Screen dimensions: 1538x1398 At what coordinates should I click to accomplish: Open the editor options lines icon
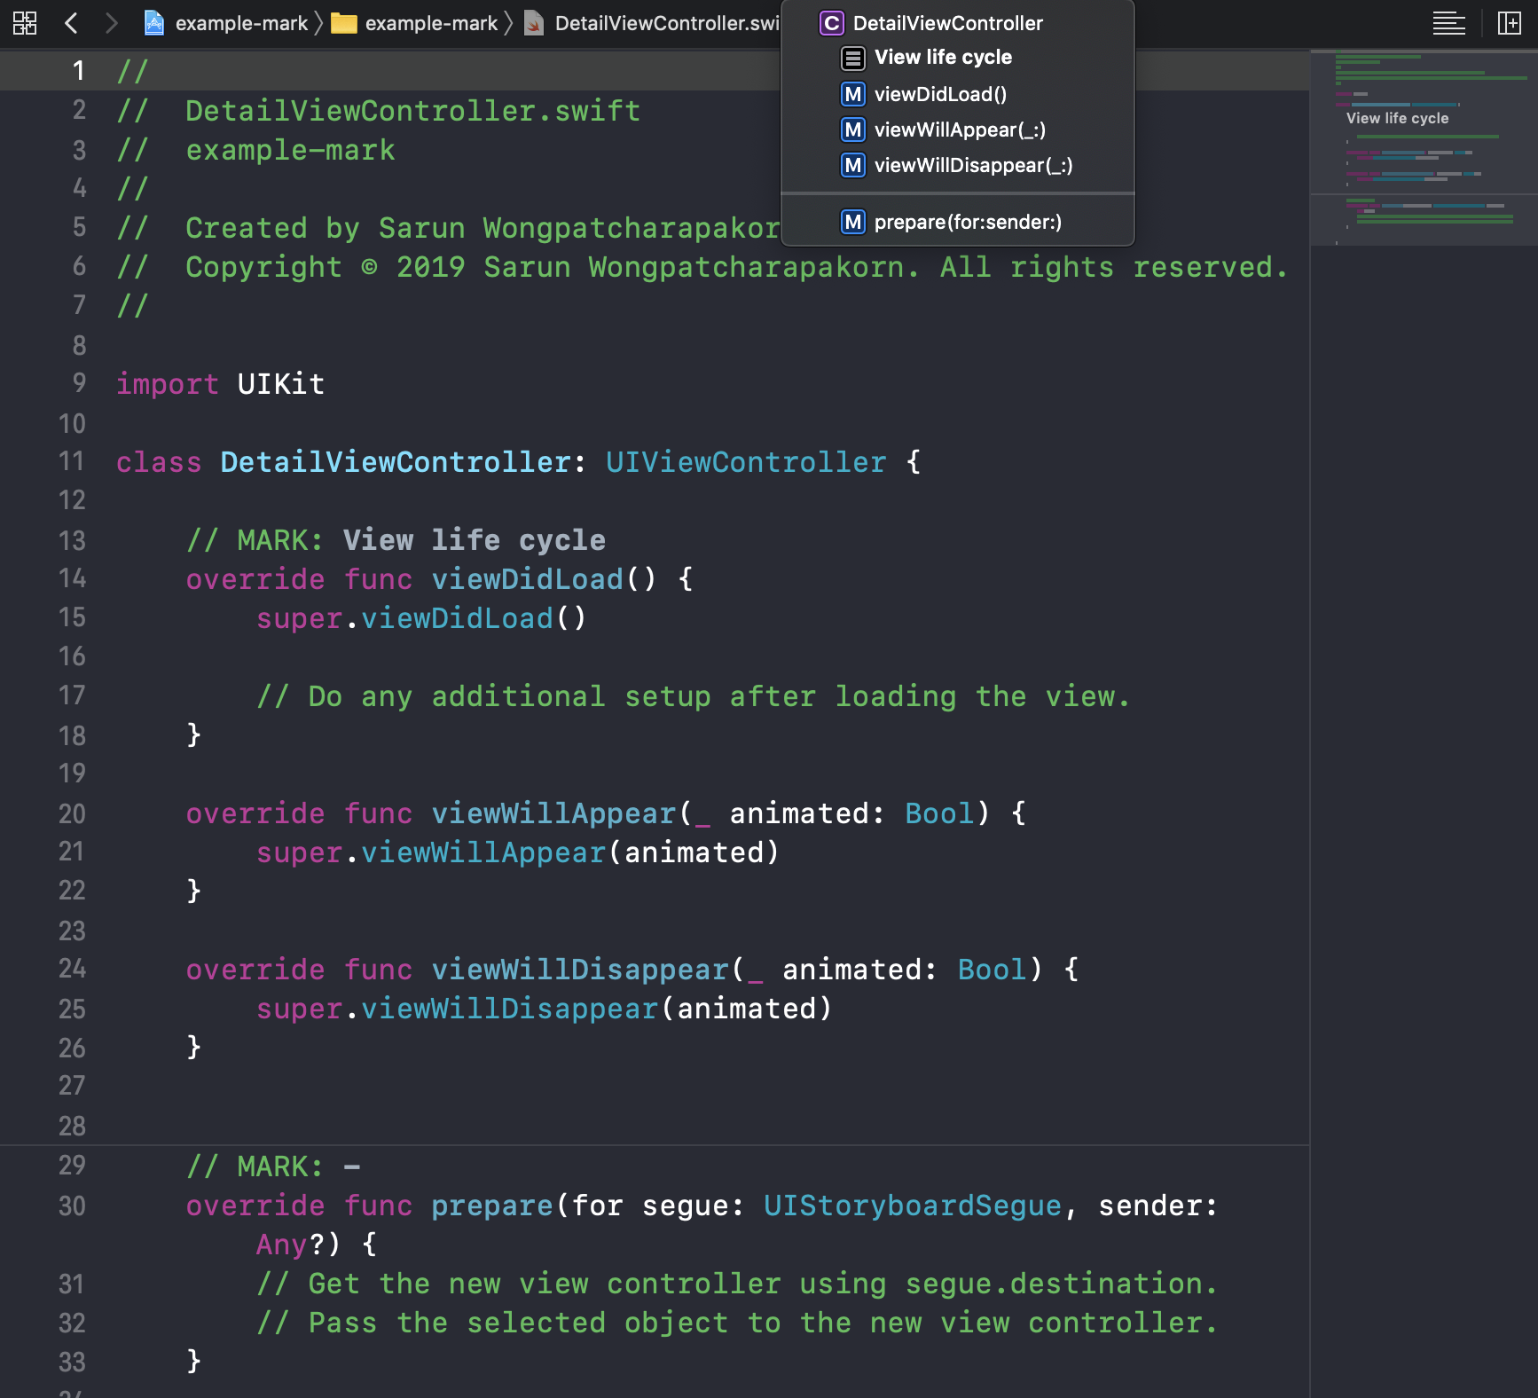click(1448, 23)
